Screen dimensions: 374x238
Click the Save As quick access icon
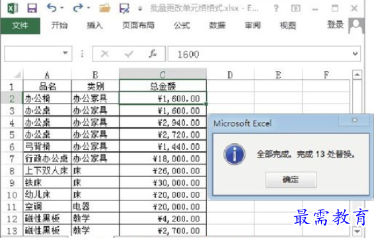124,9
